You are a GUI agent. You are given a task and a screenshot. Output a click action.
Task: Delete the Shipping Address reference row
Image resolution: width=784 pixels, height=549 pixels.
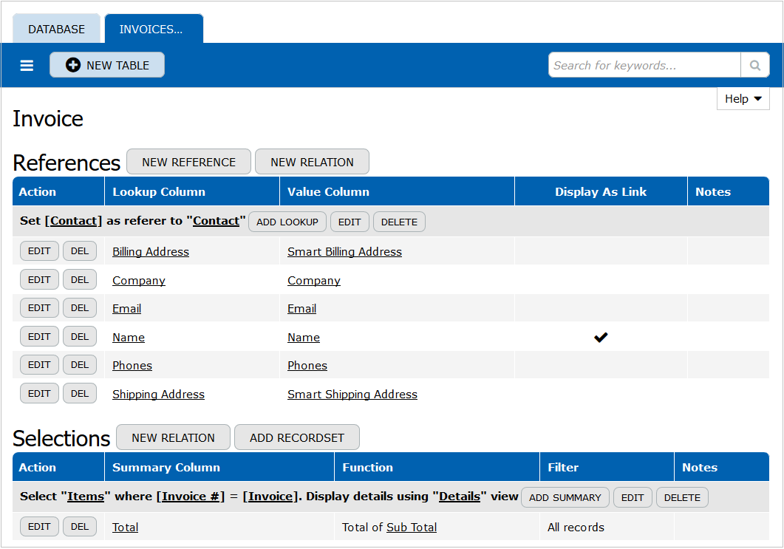tap(80, 394)
